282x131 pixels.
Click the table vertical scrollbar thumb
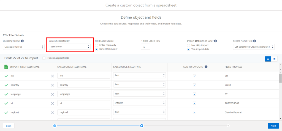click(280, 78)
